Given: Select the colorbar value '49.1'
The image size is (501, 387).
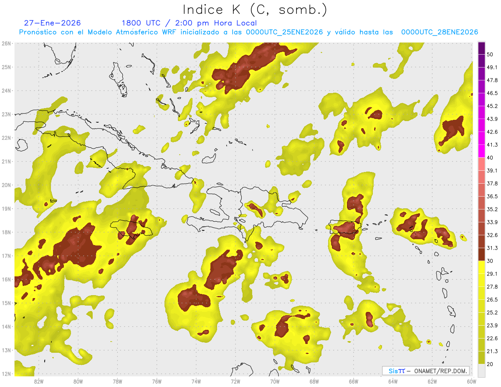Looking at the screenshot, I should point(492,67).
